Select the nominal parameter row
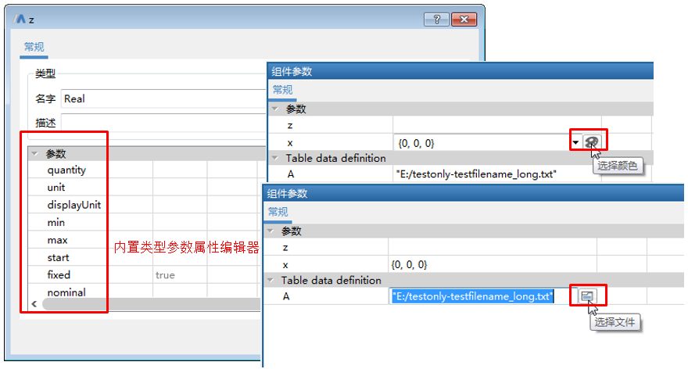The width and height of the screenshot is (688, 369). [x=66, y=292]
